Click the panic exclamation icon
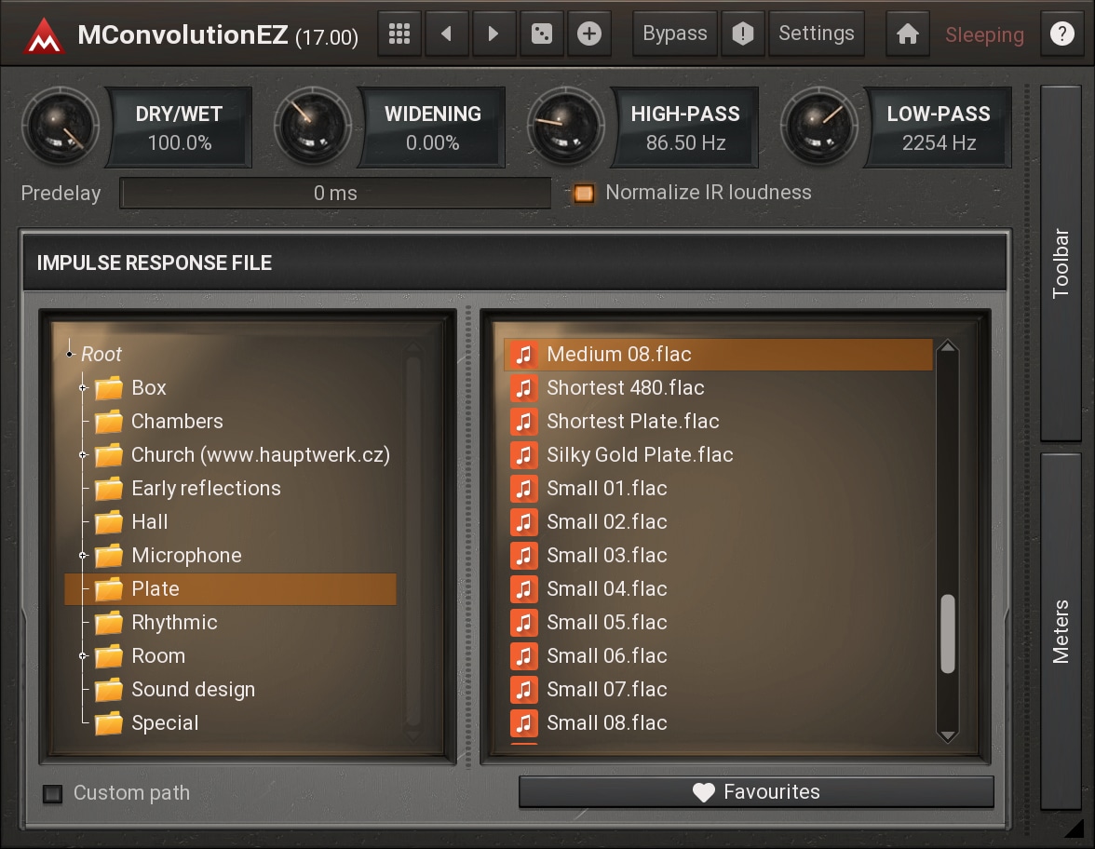Image resolution: width=1095 pixels, height=849 pixels. [x=742, y=34]
